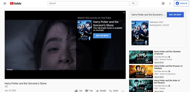Screen dimensions: 190x92
Task: Click the search magnifier button
Action: coord(133,3)
